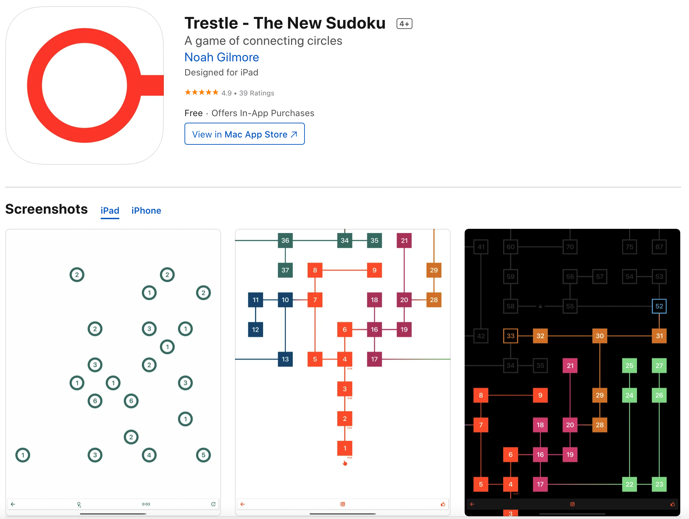Click the back arrow in dark screenshot
Screen dimensions: 689x519
(x=472, y=504)
